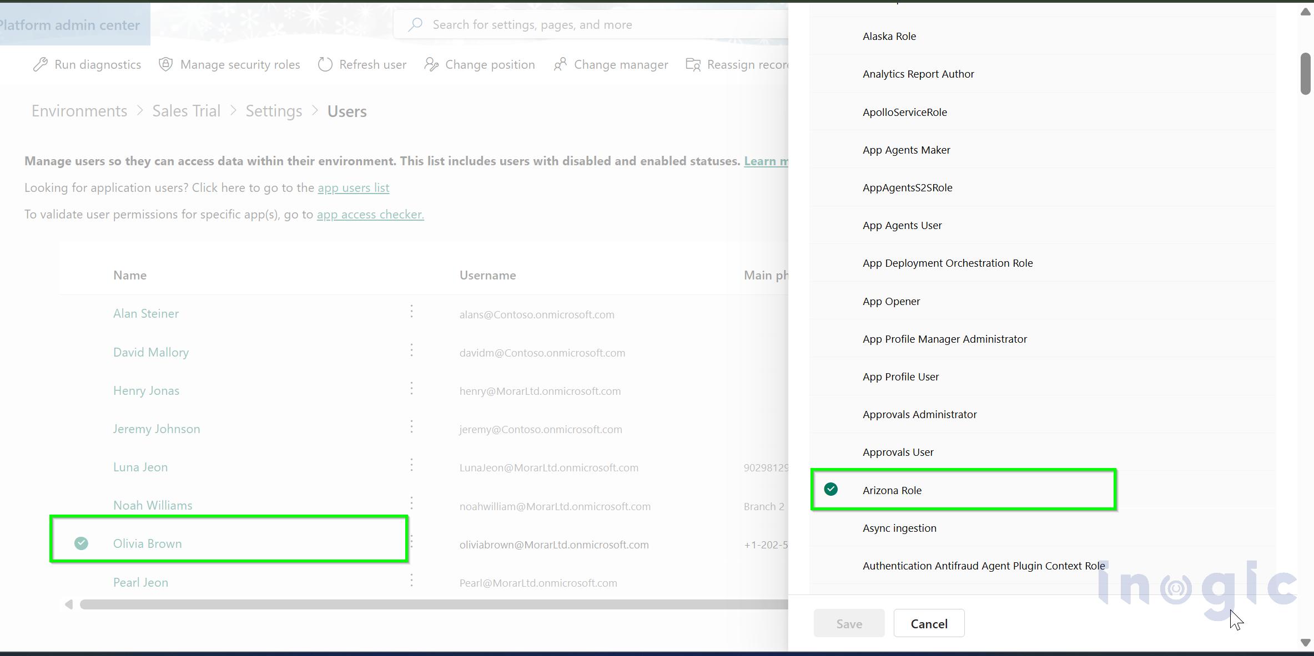Click the Save button in roles panel
The height and width of the screenshot is (656, 1314).
click(849, 623)
